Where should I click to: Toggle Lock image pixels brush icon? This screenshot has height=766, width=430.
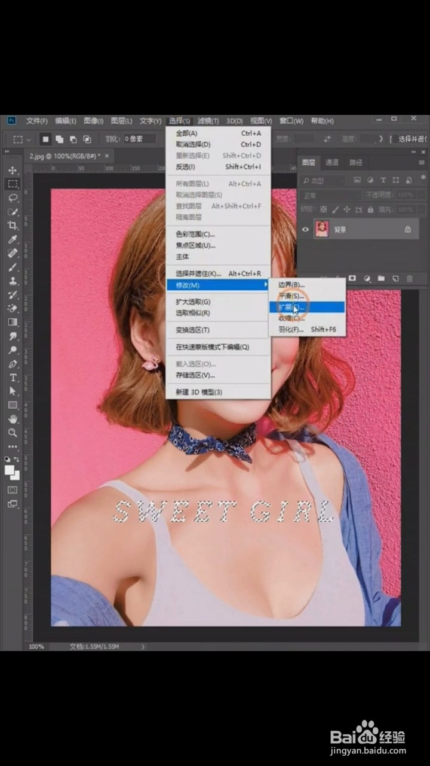coord(335,210)
